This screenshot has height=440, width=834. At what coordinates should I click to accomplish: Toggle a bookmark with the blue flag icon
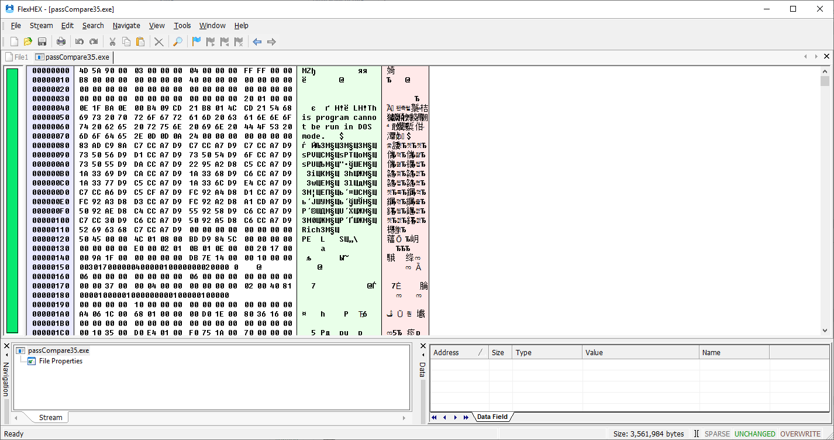[x=197, y=42]
